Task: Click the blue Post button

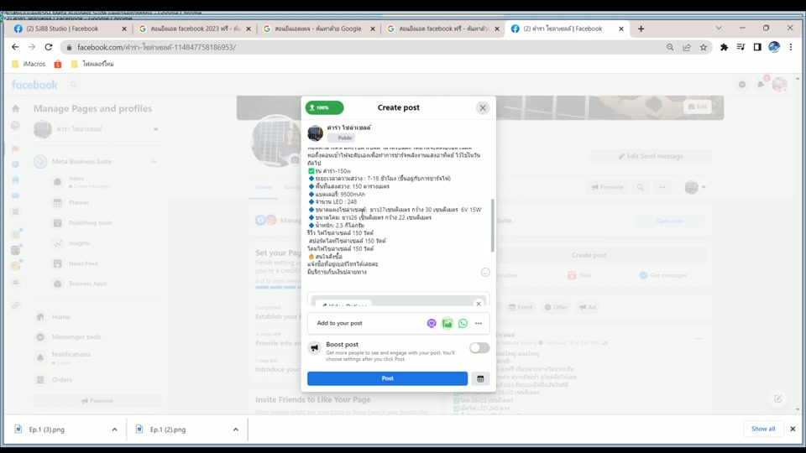Action: pyautogui.click(x=387, y=378)
